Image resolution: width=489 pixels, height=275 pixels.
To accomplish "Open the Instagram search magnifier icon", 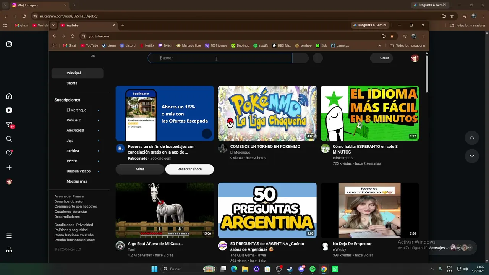I will 9,139.
